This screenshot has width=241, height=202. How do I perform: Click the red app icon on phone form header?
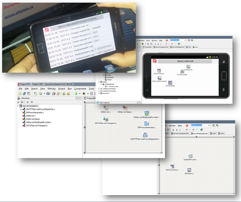[155, 61]
